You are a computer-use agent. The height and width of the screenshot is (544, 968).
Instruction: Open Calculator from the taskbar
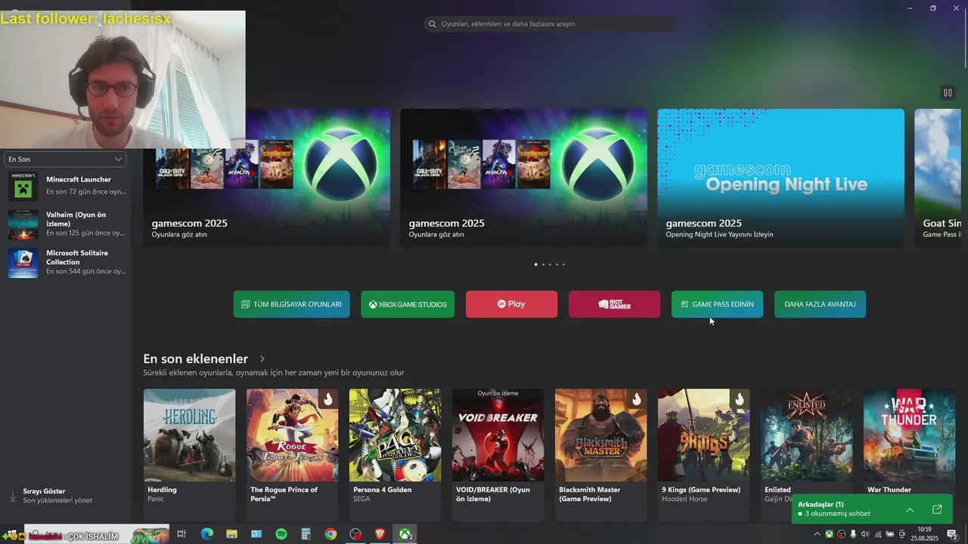pyautogui.click(x=306, y=534)
